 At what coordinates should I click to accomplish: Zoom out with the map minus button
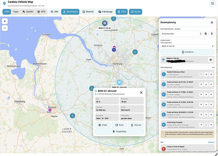click(x=5, y=28)
